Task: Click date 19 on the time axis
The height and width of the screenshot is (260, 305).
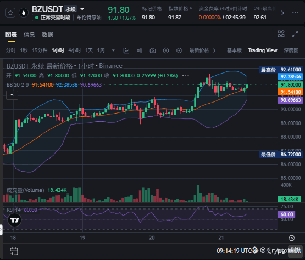Action: 82,238
